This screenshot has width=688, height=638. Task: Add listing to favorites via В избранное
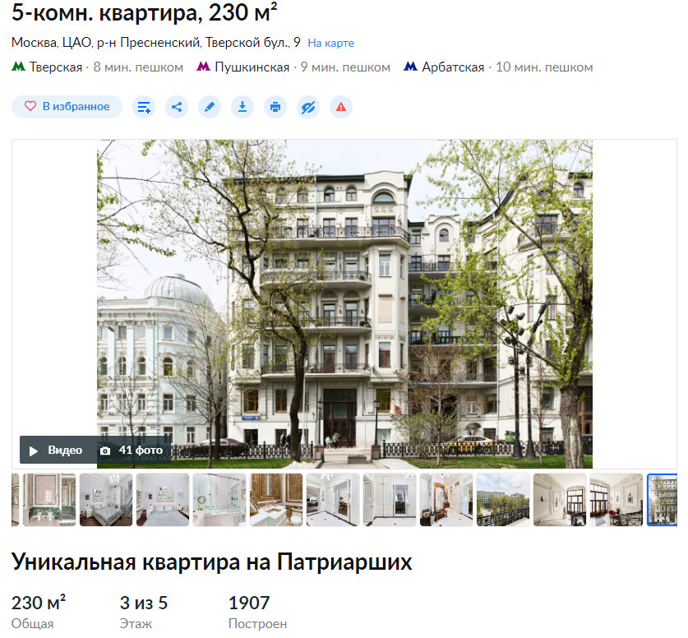point(67,107)
